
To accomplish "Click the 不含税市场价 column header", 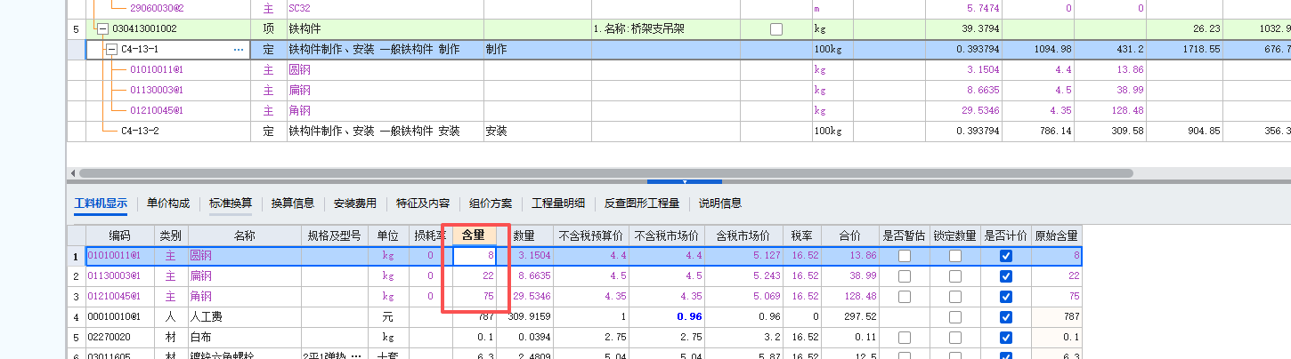I will pyautogui.click(x=667, y=235).
